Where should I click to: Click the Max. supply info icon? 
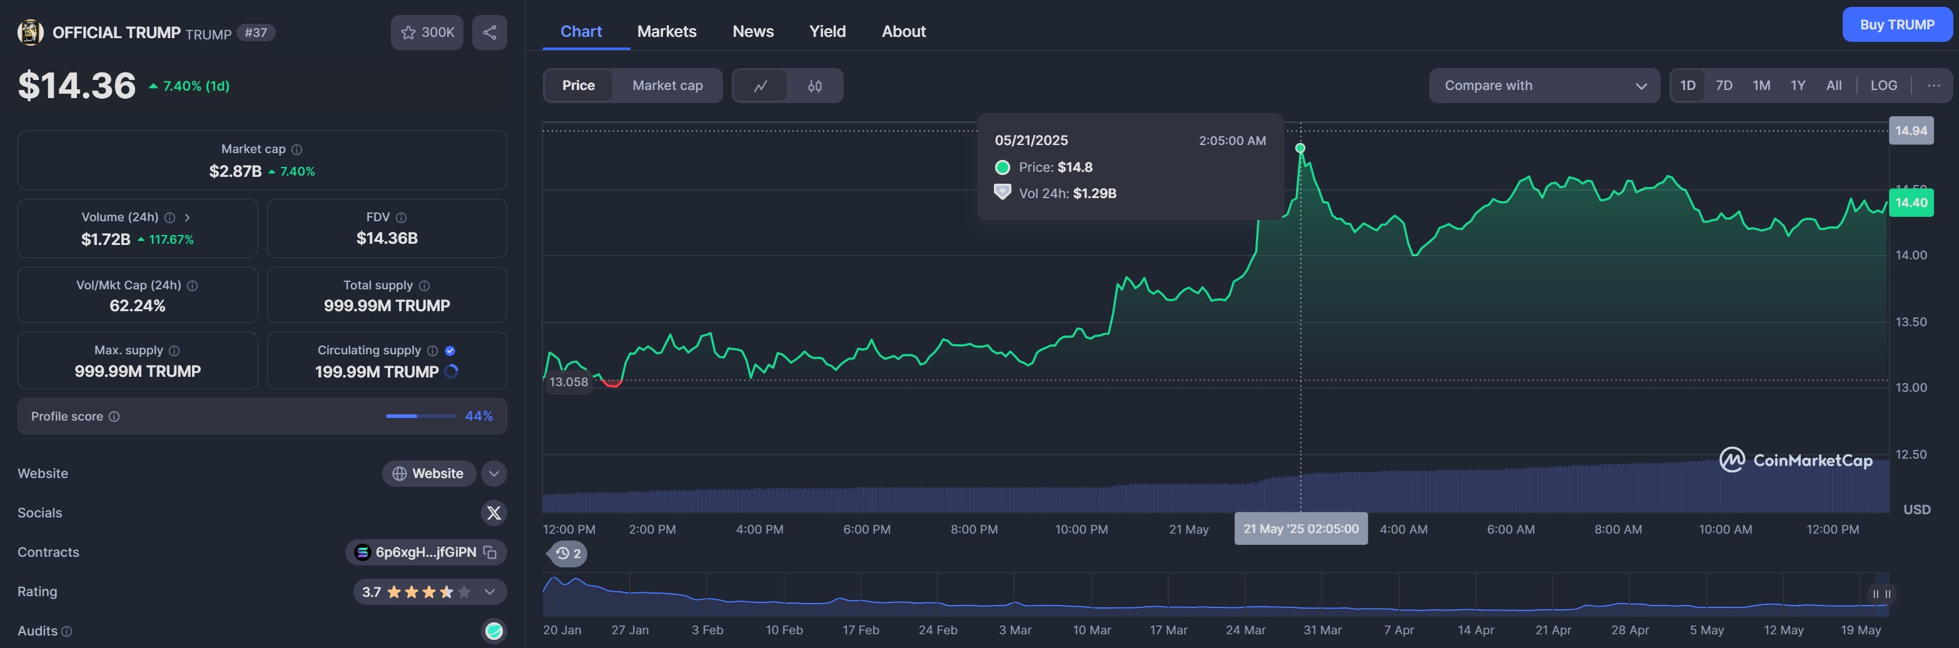pyautogui.click(x=174, y=351)
